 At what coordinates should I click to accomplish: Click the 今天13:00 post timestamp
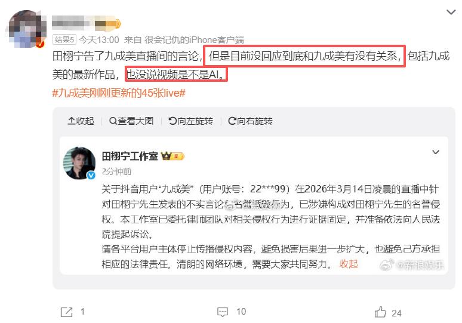99,39
